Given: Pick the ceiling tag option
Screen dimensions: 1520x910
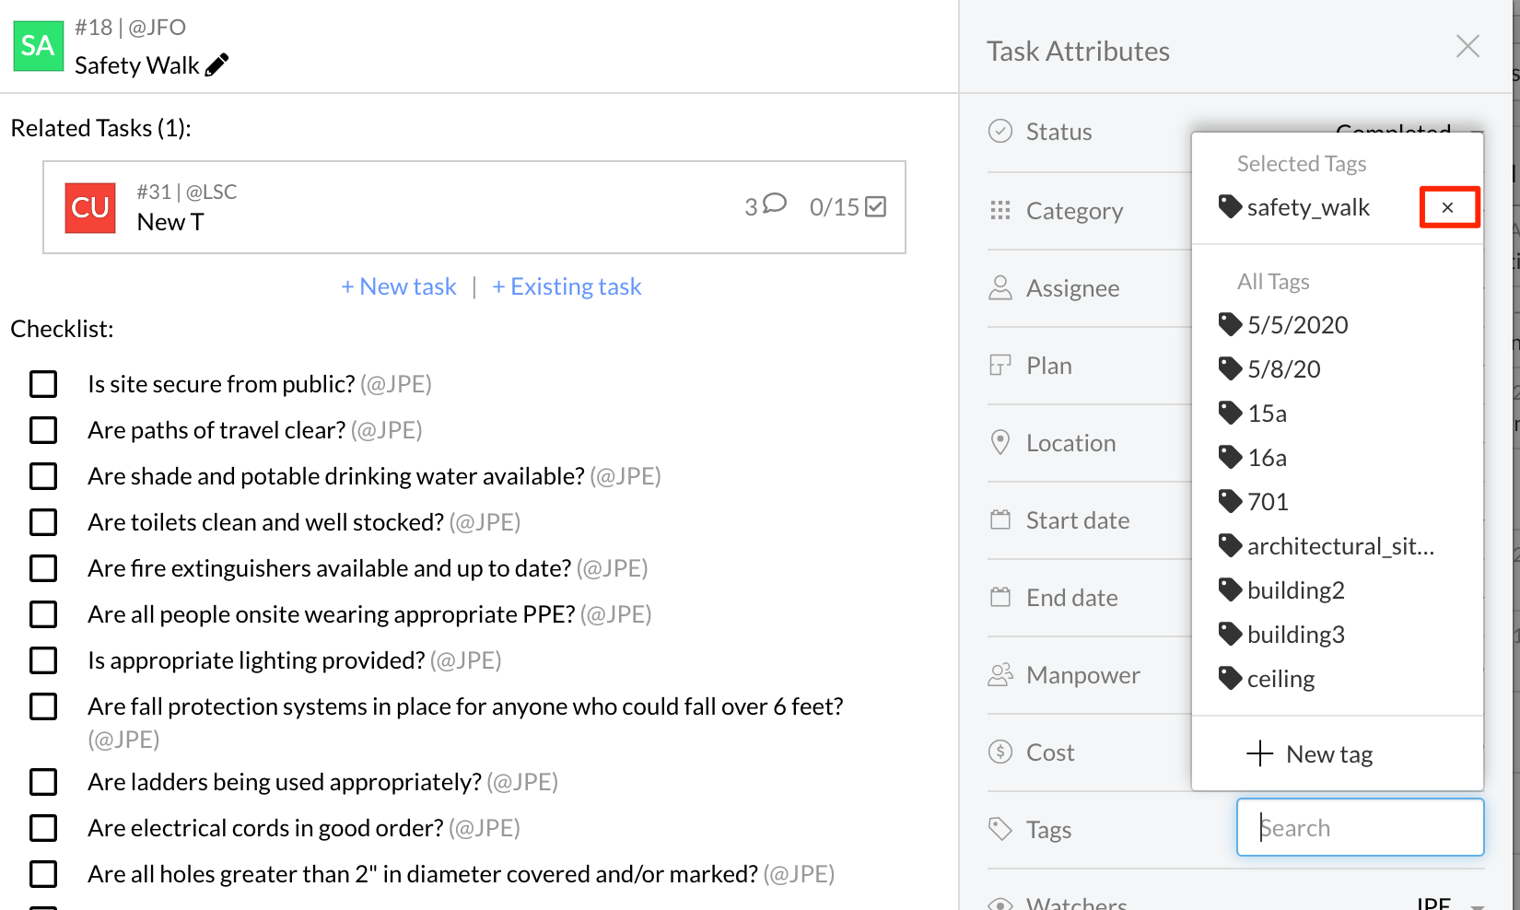Looking at the screenshot, I should pyautogui.click(x=1280, y=679).
